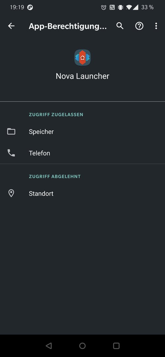Click the location pin icon beside Standort

coord(11,193)
